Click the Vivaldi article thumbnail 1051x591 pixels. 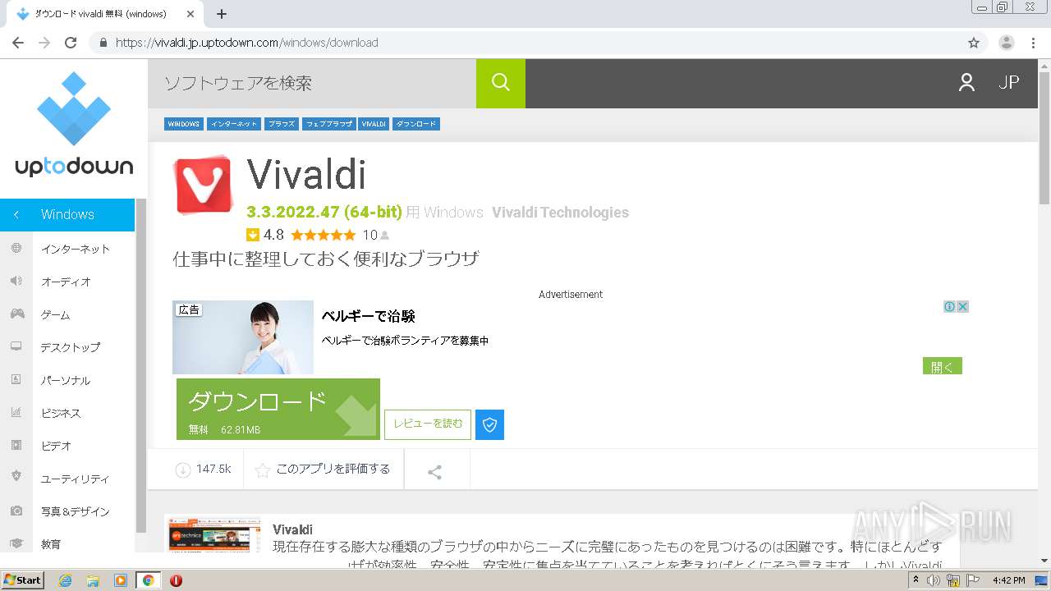(x=215, y=534)
